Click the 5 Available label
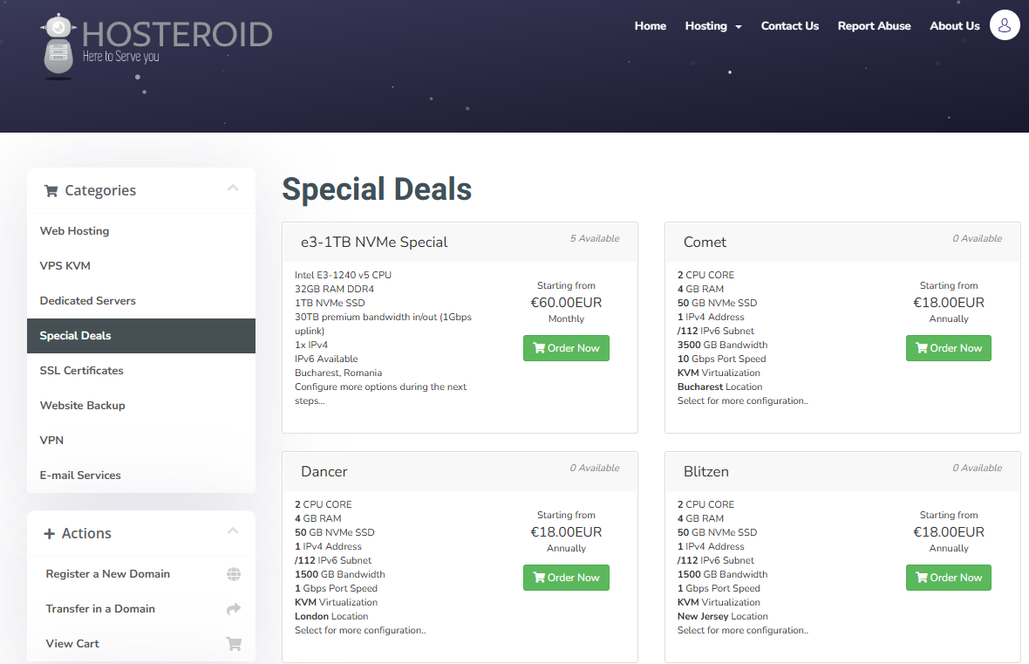Image resolution: width=1029 pixels, height=664 pixels. pyautogui.click(x=595, y=238)
